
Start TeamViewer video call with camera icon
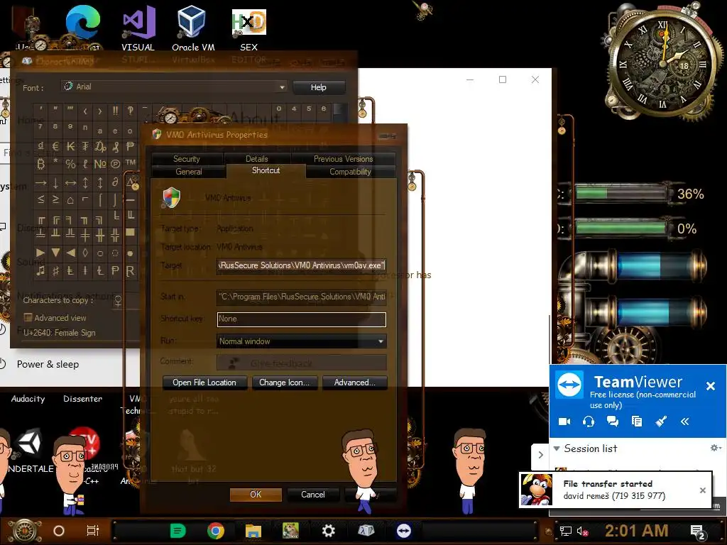click(x=564, y=422)
